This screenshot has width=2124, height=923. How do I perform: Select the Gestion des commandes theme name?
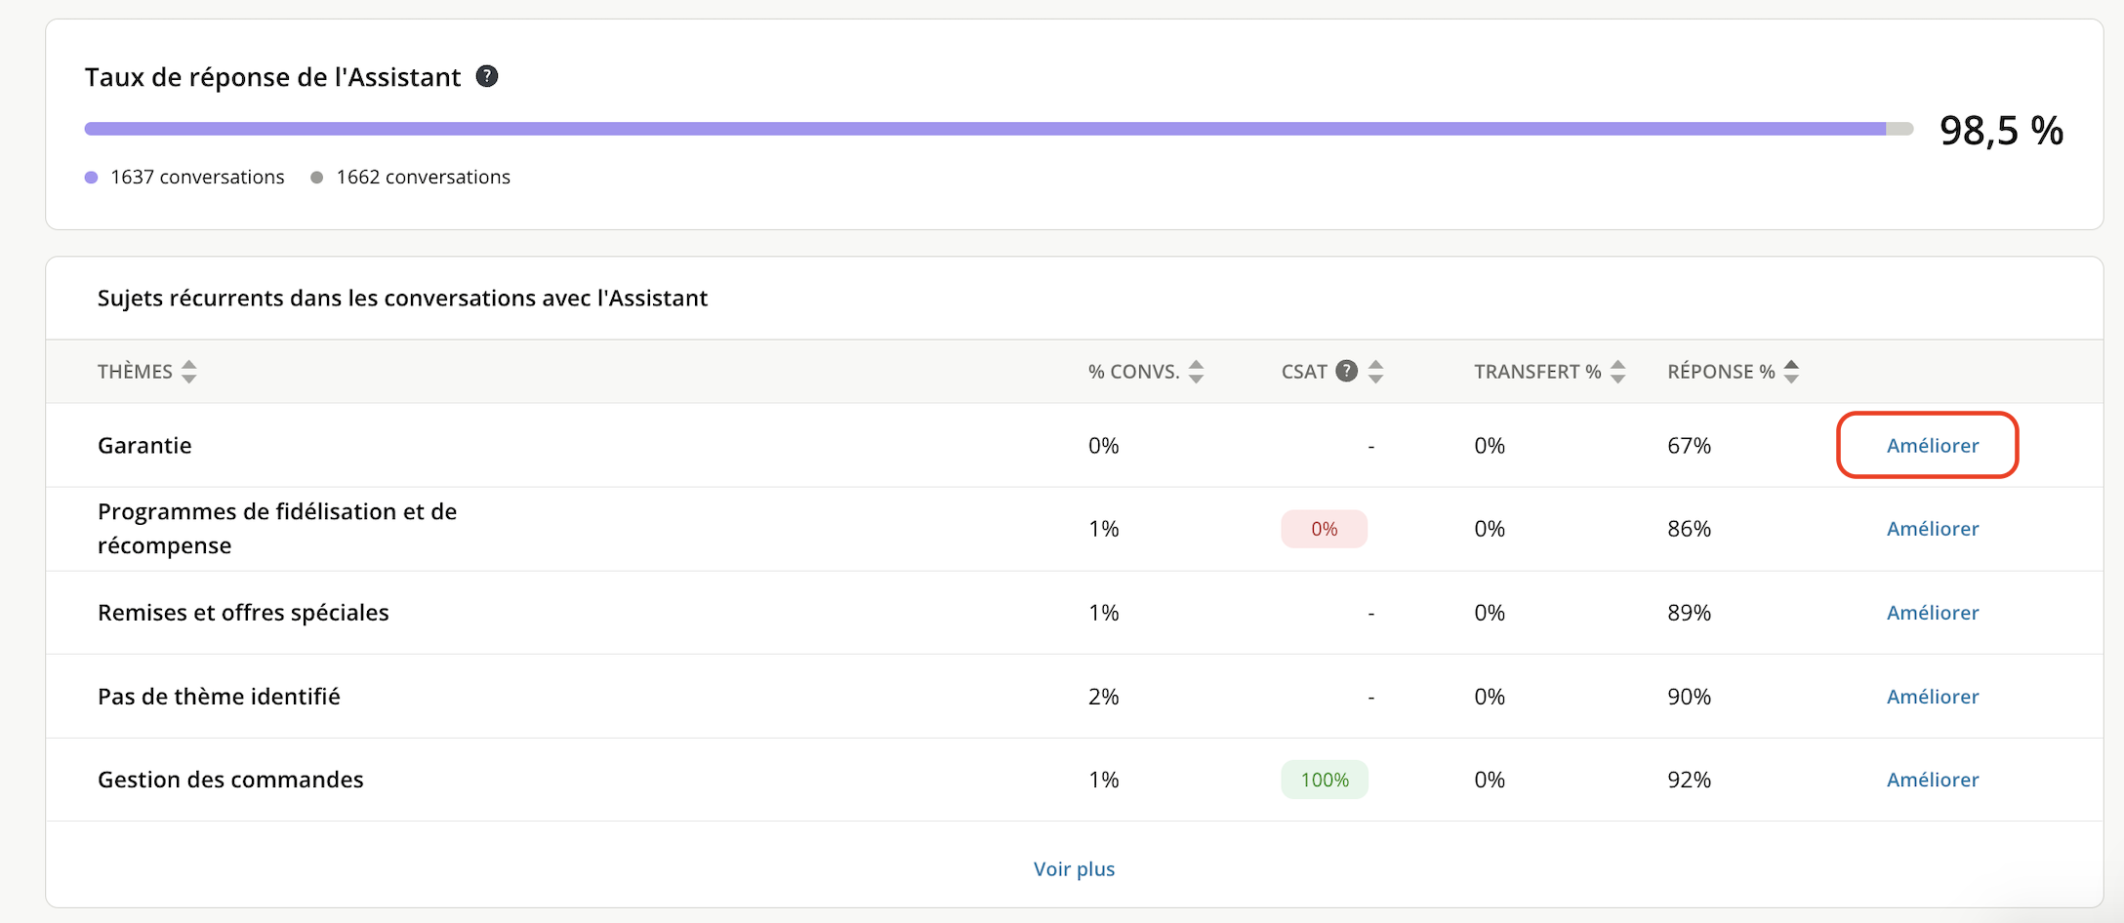coord(230,780)
